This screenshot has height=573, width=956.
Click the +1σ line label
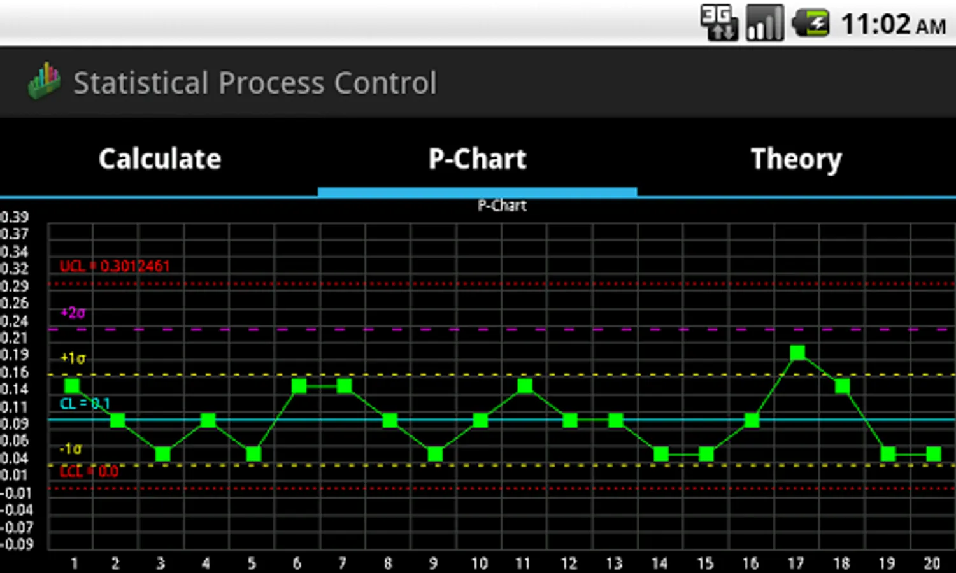73,358
